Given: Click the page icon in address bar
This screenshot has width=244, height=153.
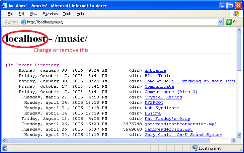Looking at the screenshot, I should point(23,22).
